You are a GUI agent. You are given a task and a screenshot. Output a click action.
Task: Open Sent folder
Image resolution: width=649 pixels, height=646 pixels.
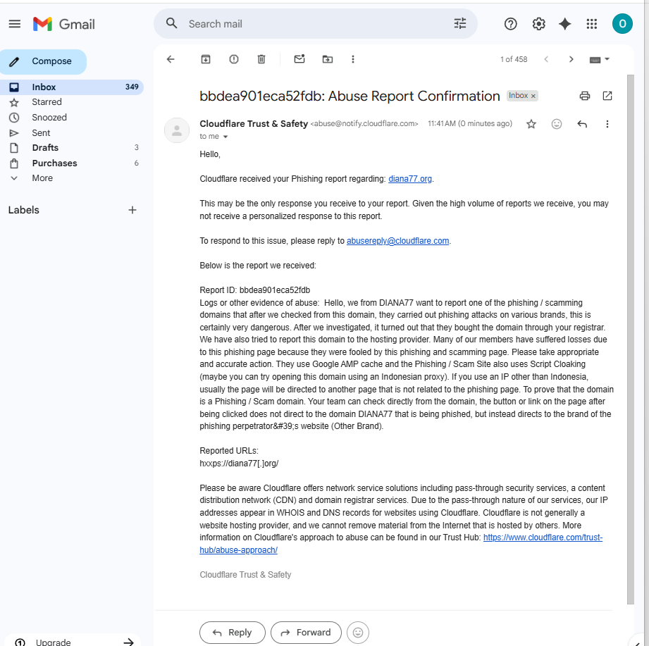41,133
